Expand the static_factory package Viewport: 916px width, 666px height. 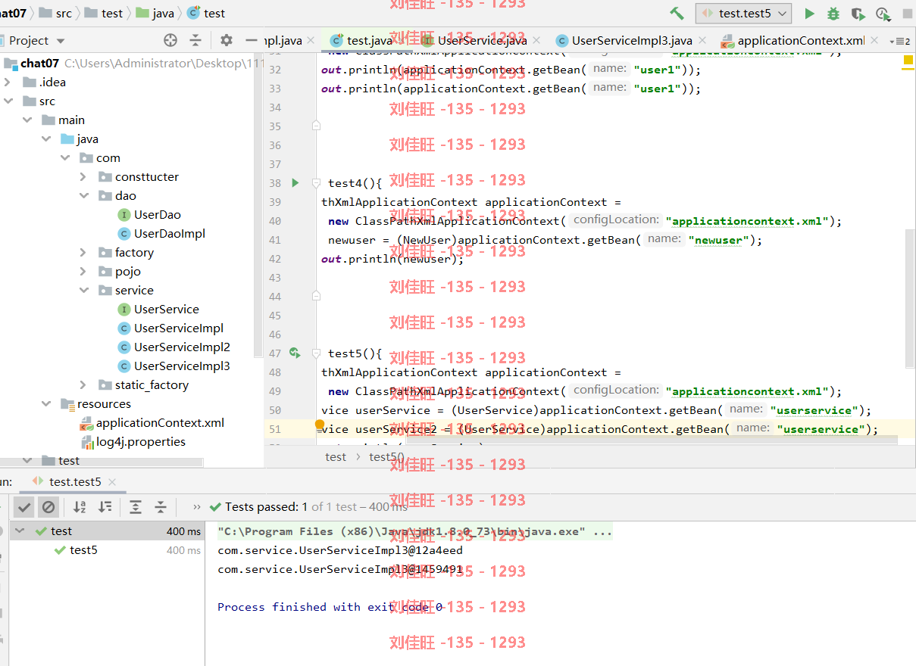coord(83,385)
